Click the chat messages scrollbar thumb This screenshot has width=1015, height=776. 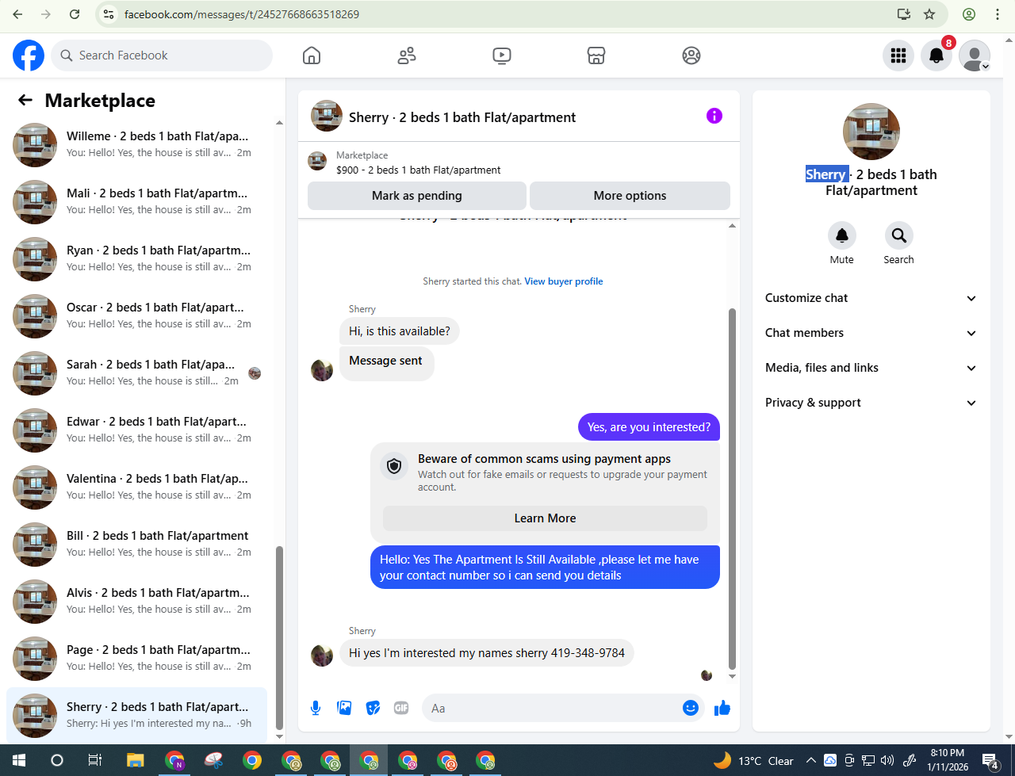click(732, 488)
